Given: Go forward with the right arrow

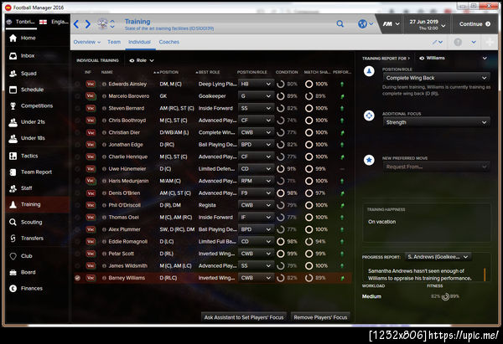Looking at the screenshot, I should pyautogui.click(x=87, y=24).
